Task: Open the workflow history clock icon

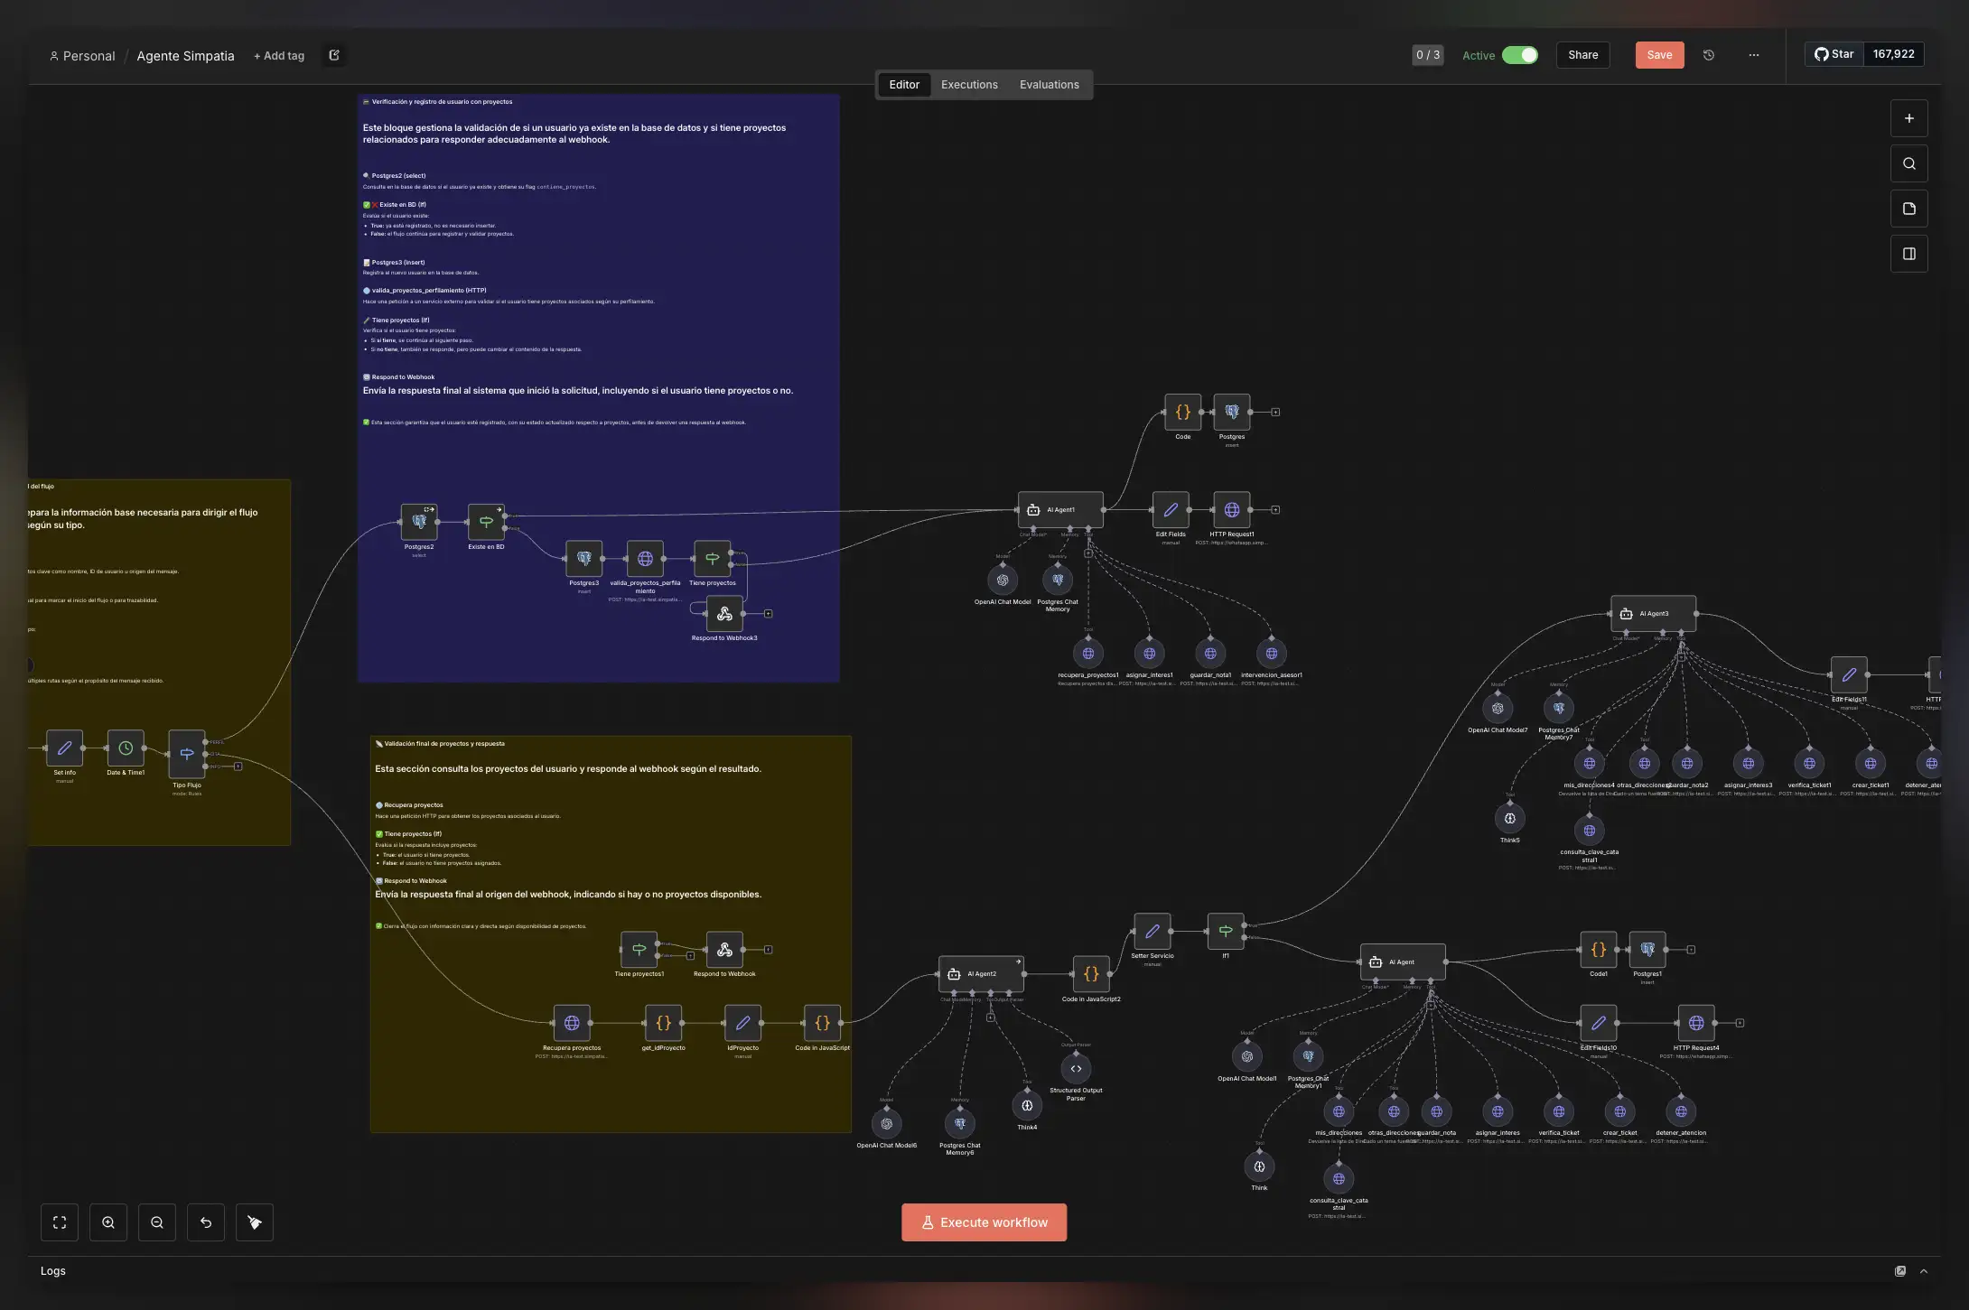Action: [x=1709, y=55]
